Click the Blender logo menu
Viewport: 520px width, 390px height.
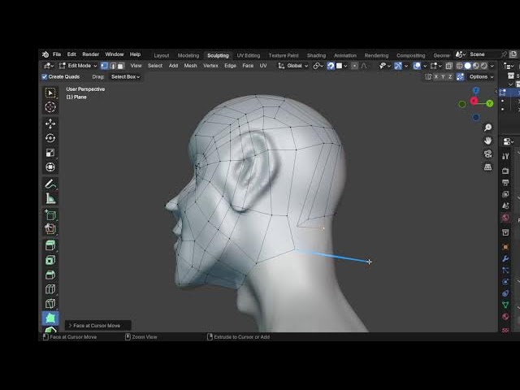coord(45,54)
